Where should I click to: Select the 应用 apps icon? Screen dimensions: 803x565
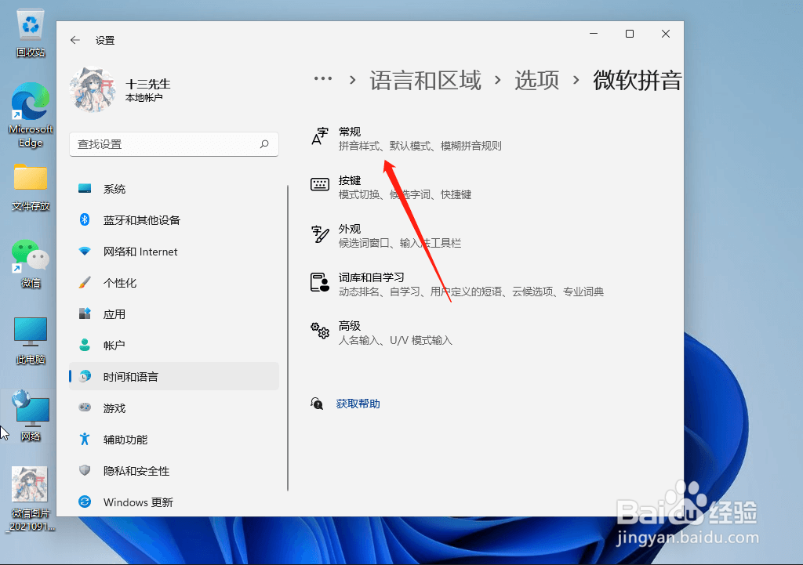click(85, 313)
